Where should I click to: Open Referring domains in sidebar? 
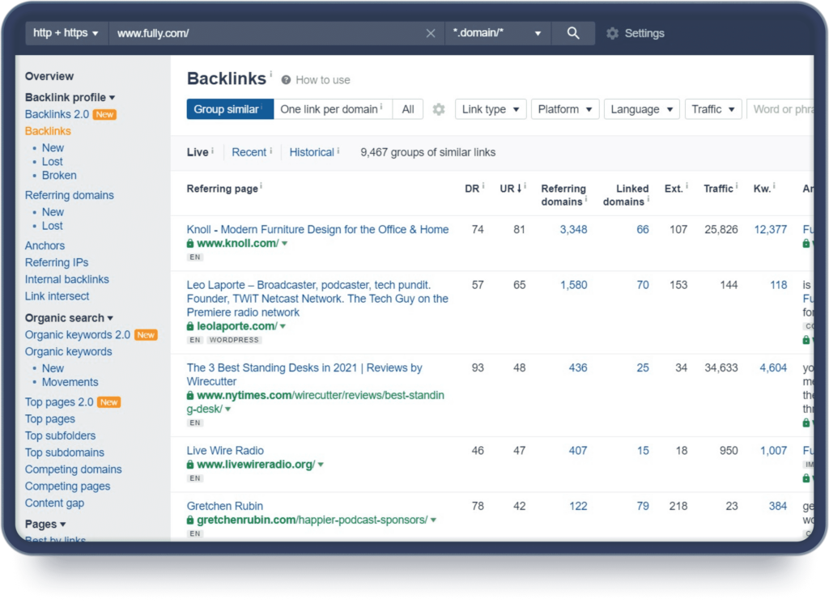(x=70, y=196)
